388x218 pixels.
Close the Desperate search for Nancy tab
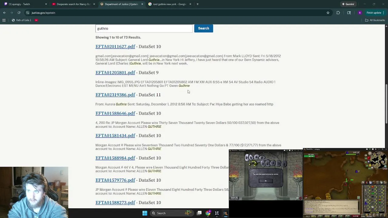(94, 4)
